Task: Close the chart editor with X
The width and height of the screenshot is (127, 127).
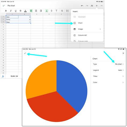Action: [123, 53]
